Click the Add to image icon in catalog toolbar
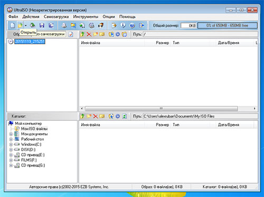Image resolution: width=264 pixels, height=197 pixels. tap(111, 116)
